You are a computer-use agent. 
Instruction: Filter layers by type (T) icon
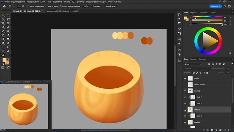(x=216, y=64)
